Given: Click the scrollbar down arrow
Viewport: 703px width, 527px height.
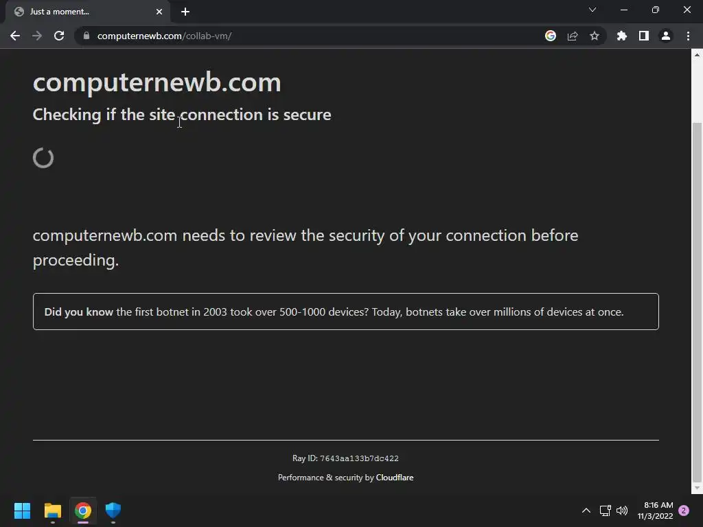Looking at the screenshot, I should pos(697,488).
